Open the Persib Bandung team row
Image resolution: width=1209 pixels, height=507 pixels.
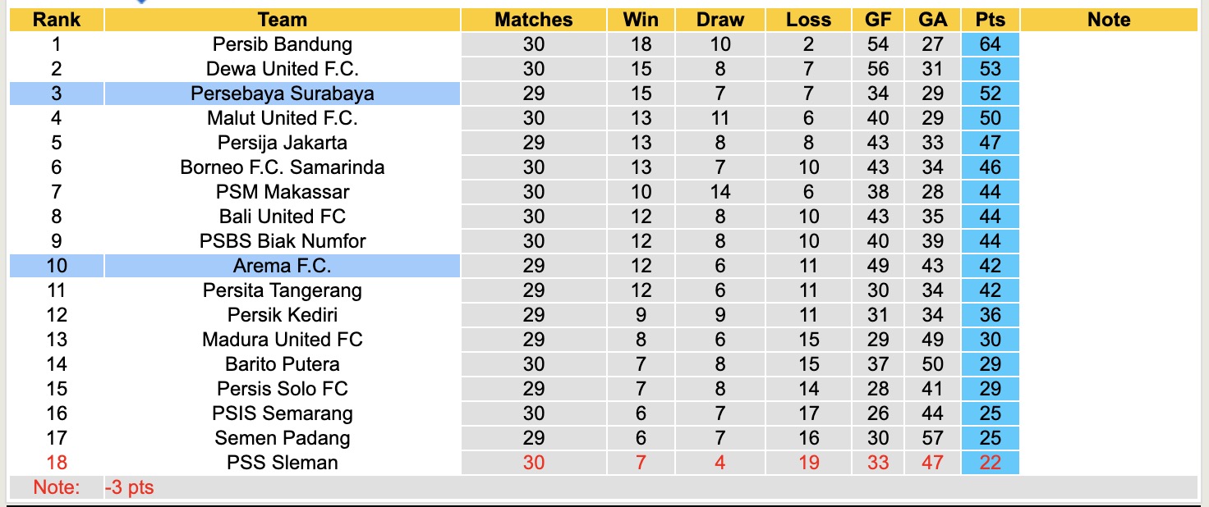pyautogui.click(x=282, y=44)
